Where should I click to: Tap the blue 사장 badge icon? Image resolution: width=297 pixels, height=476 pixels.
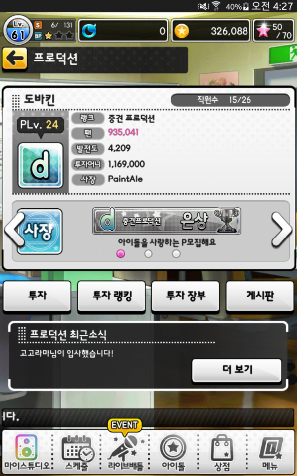[x=40, y=232]
